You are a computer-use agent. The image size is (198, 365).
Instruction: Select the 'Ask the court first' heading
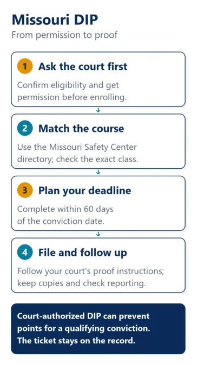pyautogui.click(x=83, y=67)
